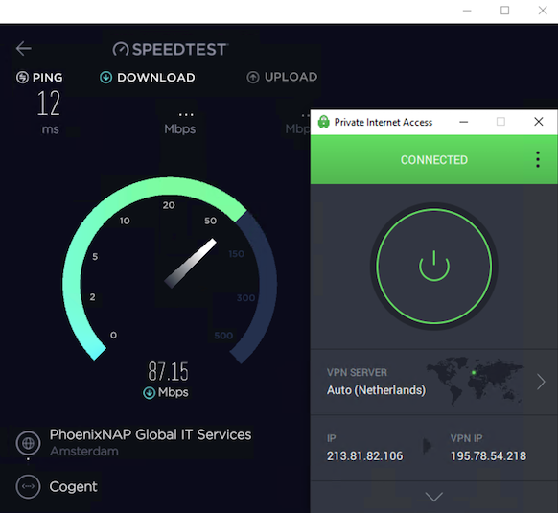The width and height of the screenshot is (558, 513).
Task: Close the Speedtest main window
Action: [x=543, y=11]
